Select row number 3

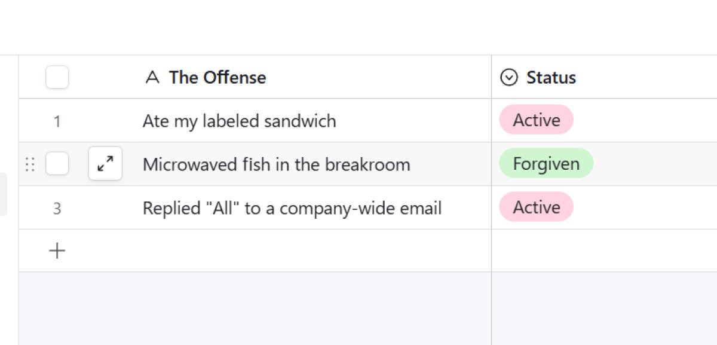point(57,209)
